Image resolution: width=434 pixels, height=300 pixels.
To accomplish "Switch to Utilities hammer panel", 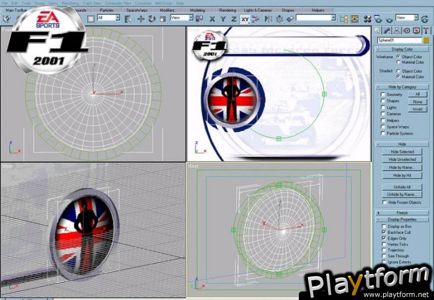I will point(426,30).
